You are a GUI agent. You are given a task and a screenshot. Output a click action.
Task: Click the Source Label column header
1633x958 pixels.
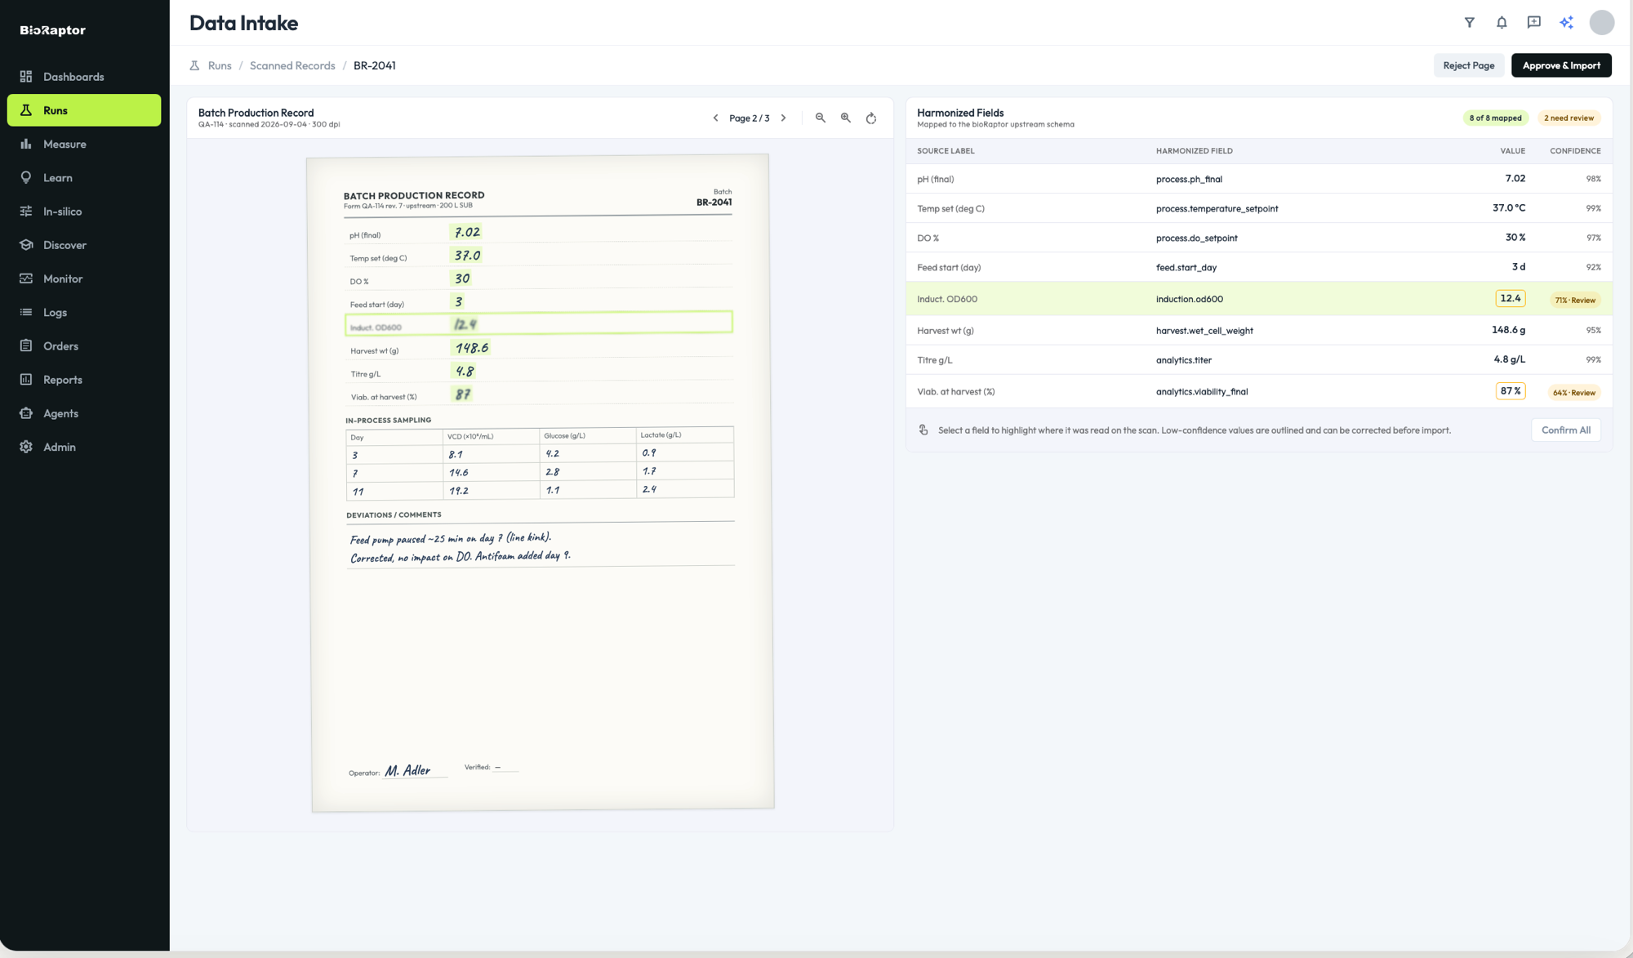(x=945, y=151)
